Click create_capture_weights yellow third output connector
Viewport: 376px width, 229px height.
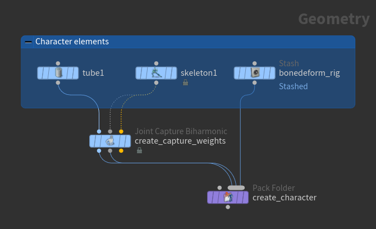[x=121, y=150]
